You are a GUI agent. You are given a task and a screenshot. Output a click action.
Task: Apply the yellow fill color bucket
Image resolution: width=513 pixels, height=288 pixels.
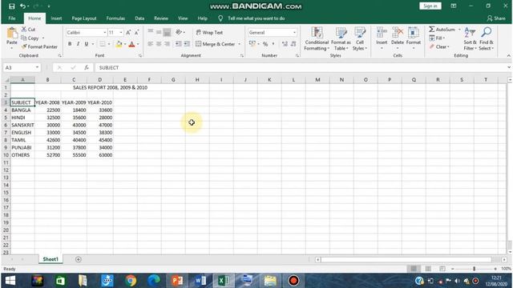click(x=119, y=44)
